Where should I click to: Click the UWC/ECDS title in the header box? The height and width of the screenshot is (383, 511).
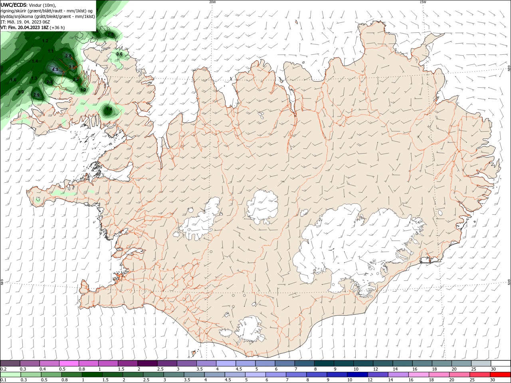[14, 5]
